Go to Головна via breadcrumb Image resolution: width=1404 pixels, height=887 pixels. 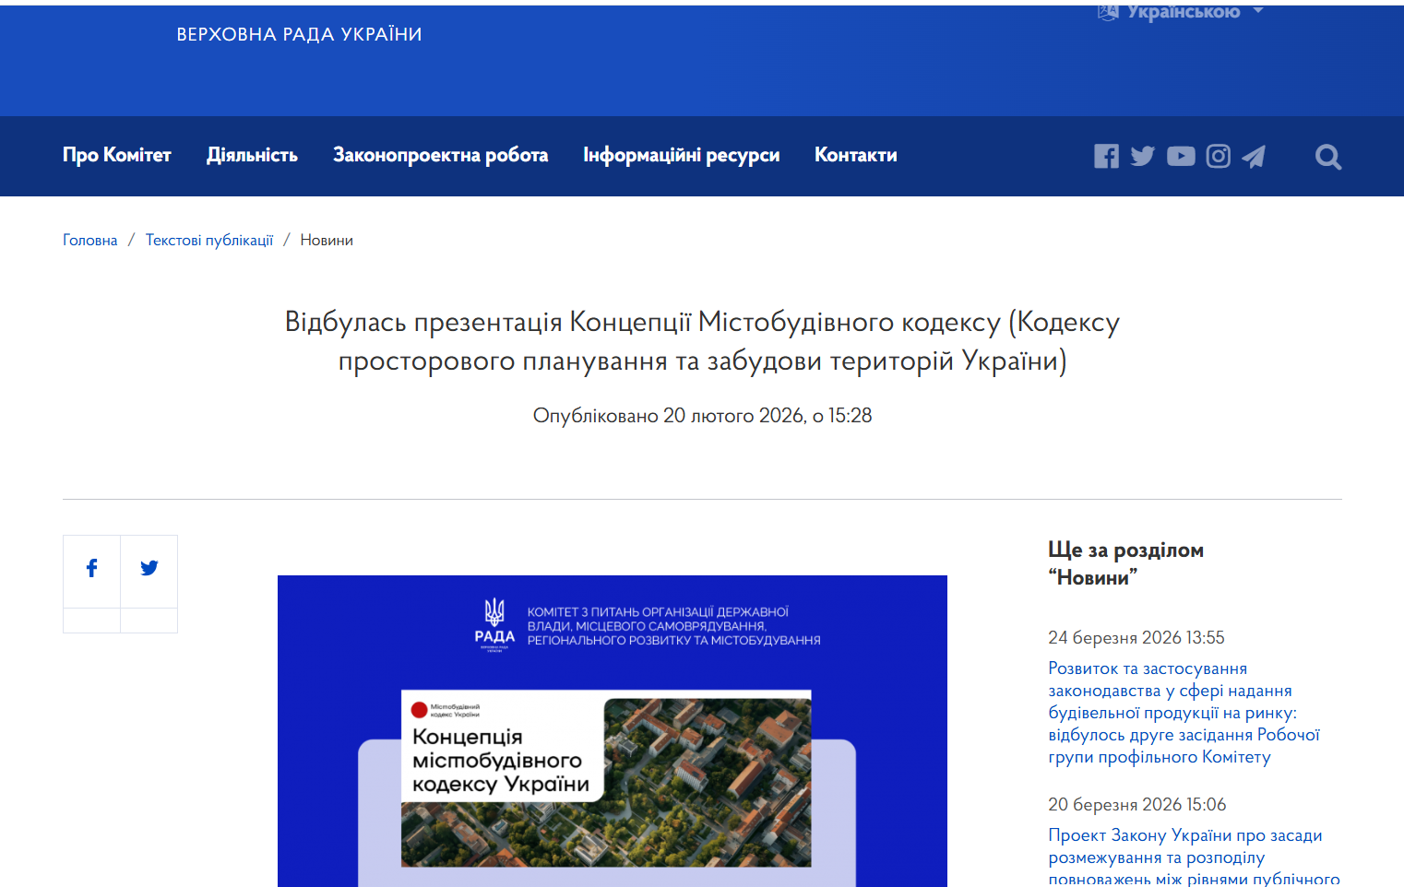click(89, 240)
